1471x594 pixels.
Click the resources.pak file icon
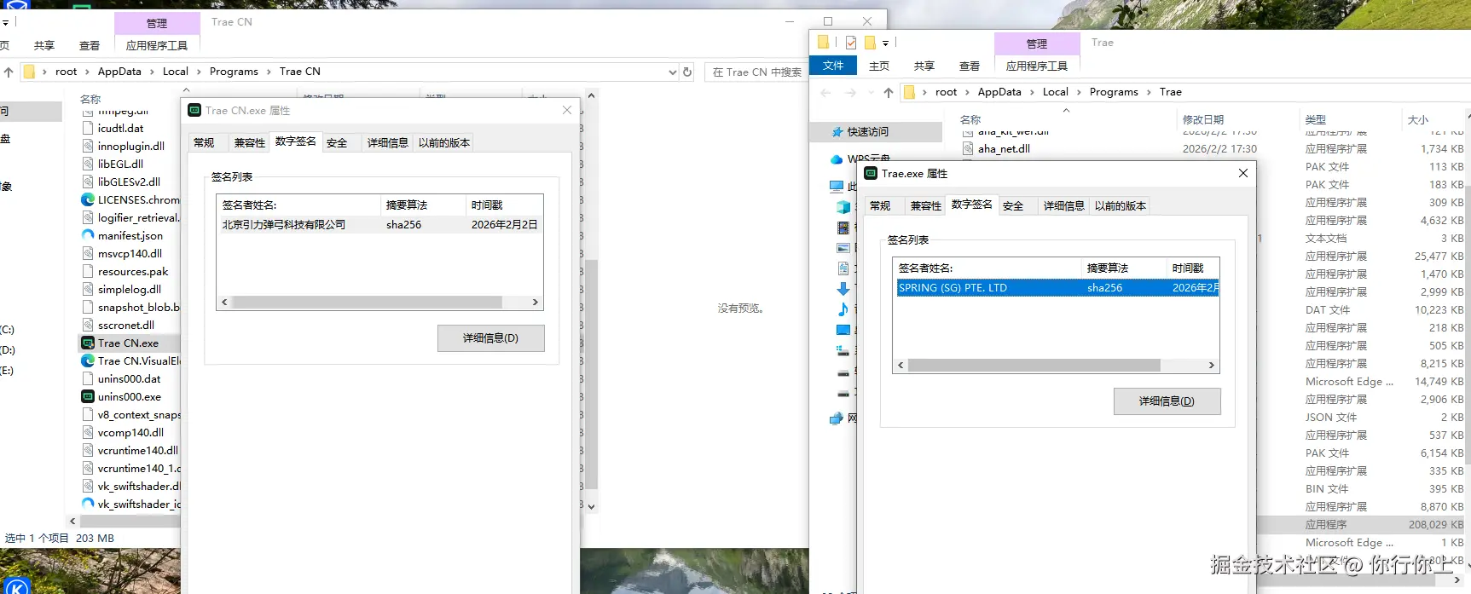(88, 271)
